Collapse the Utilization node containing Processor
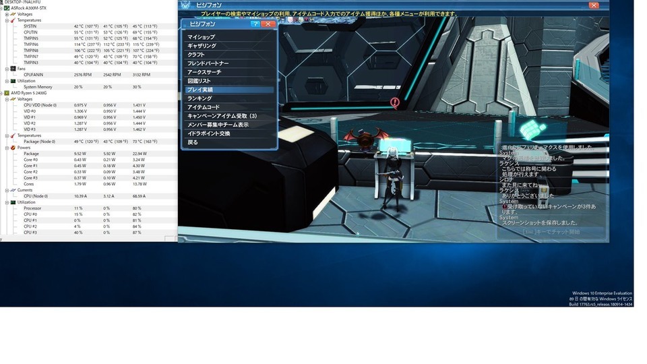The image size is (647, 364). pos(7,203)
